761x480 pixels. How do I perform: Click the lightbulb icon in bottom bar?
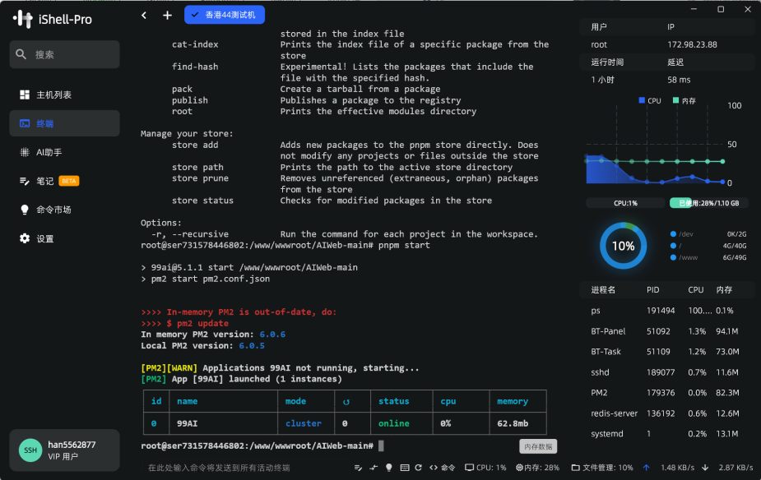(389, 468)
